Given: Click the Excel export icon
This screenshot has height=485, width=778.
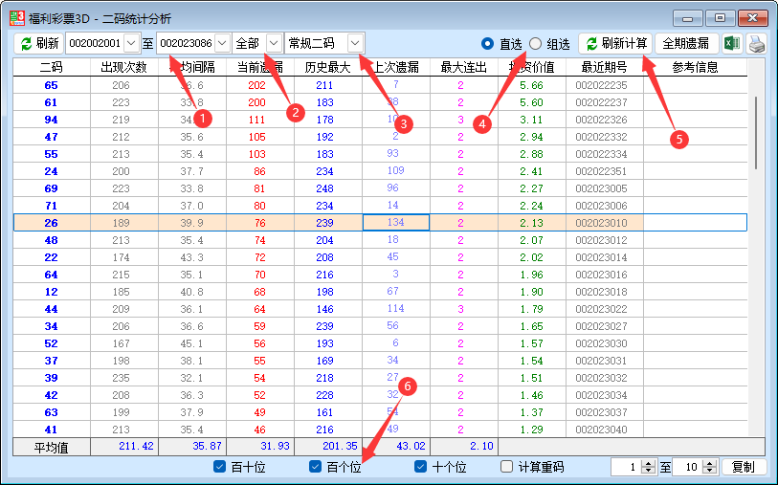Looking at the screenshot, I should coord(732,43).
